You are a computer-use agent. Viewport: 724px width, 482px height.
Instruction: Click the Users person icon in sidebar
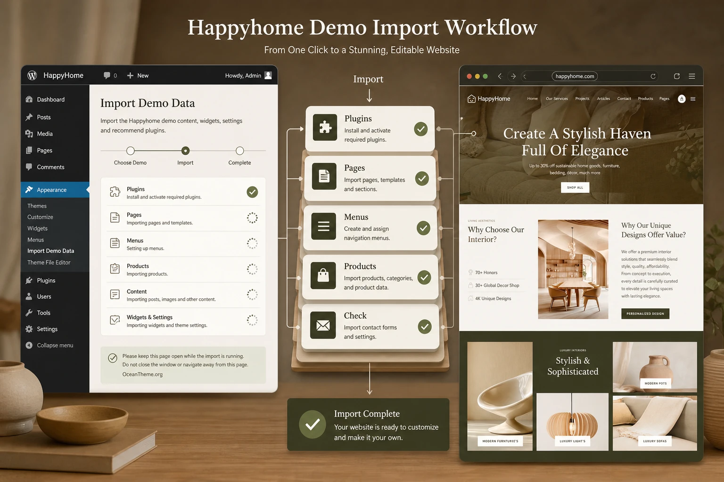point(29,297)
